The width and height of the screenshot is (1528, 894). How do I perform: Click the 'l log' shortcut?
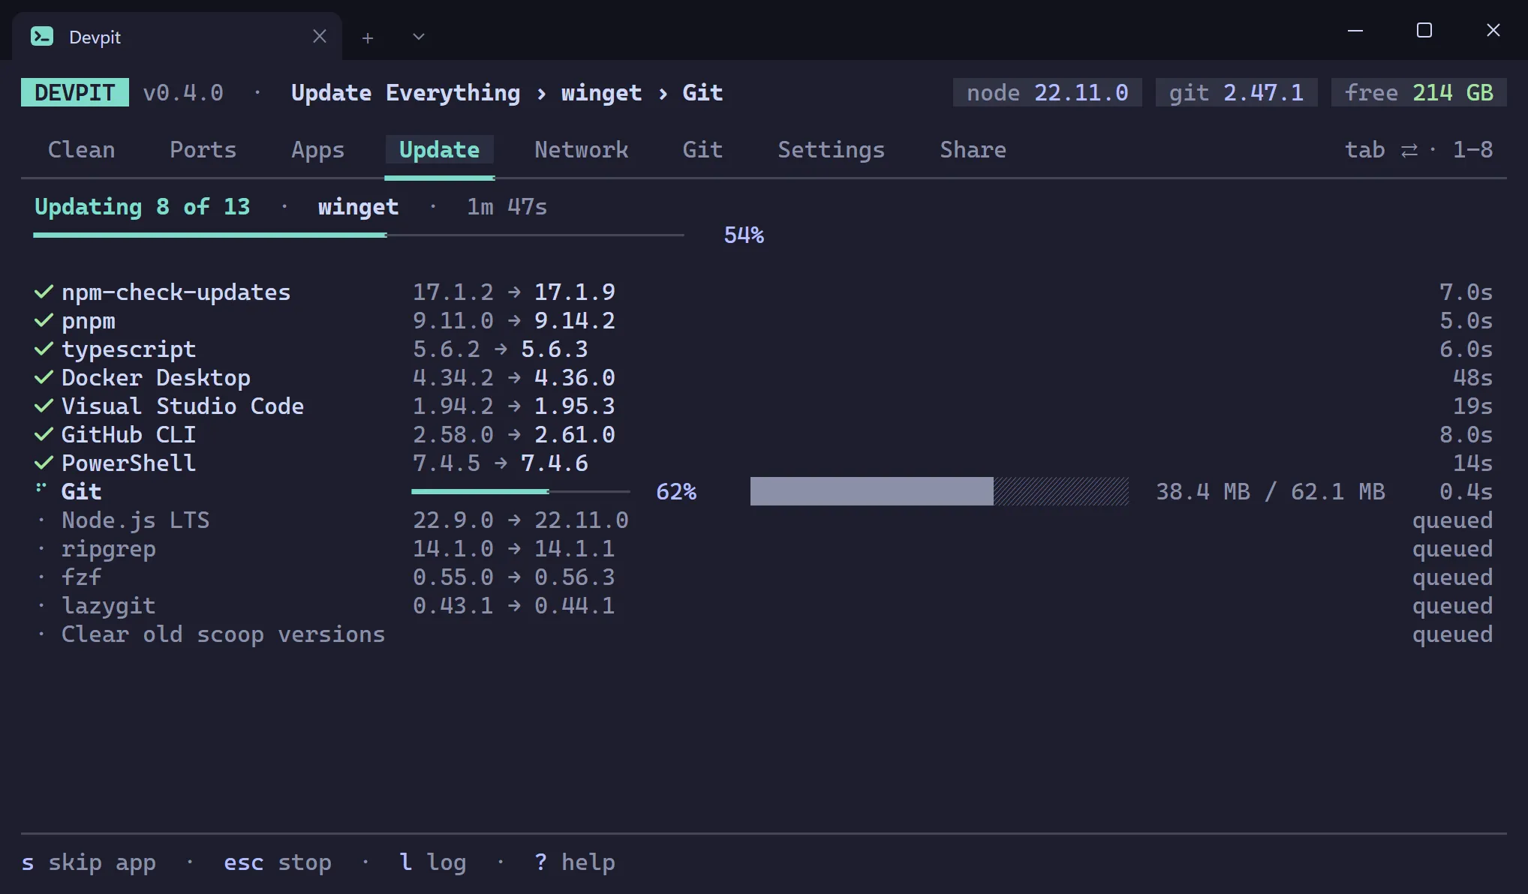tap(433, 862)
